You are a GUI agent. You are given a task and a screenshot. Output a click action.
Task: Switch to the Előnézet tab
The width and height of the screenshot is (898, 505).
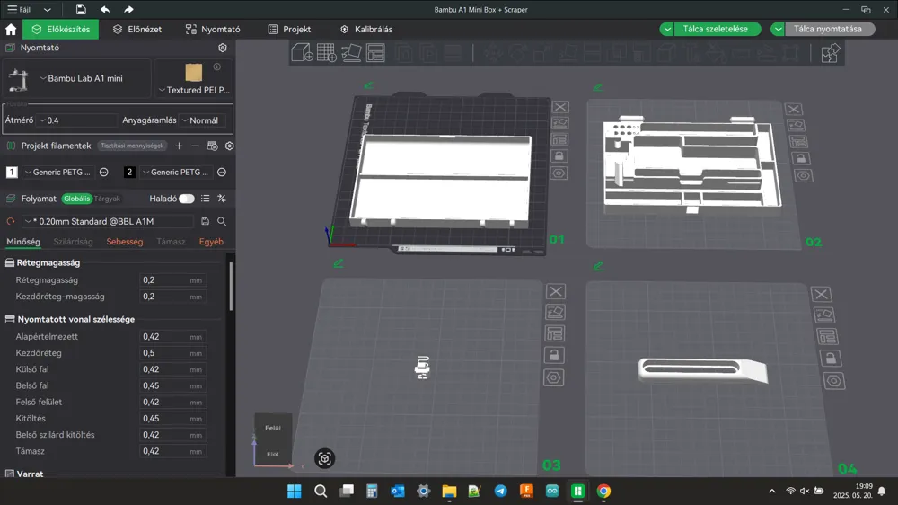tap(137, 30)
